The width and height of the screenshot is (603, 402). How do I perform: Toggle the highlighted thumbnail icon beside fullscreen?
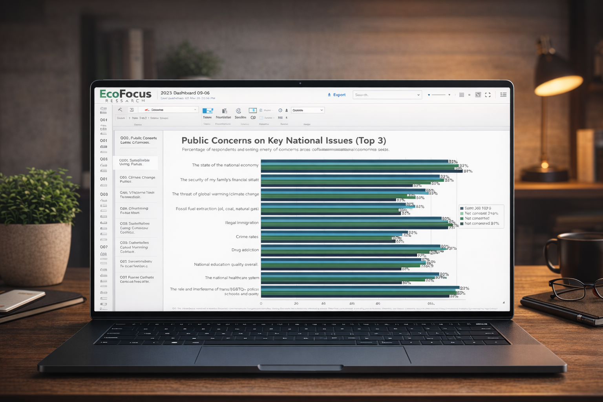click(478, 95)
